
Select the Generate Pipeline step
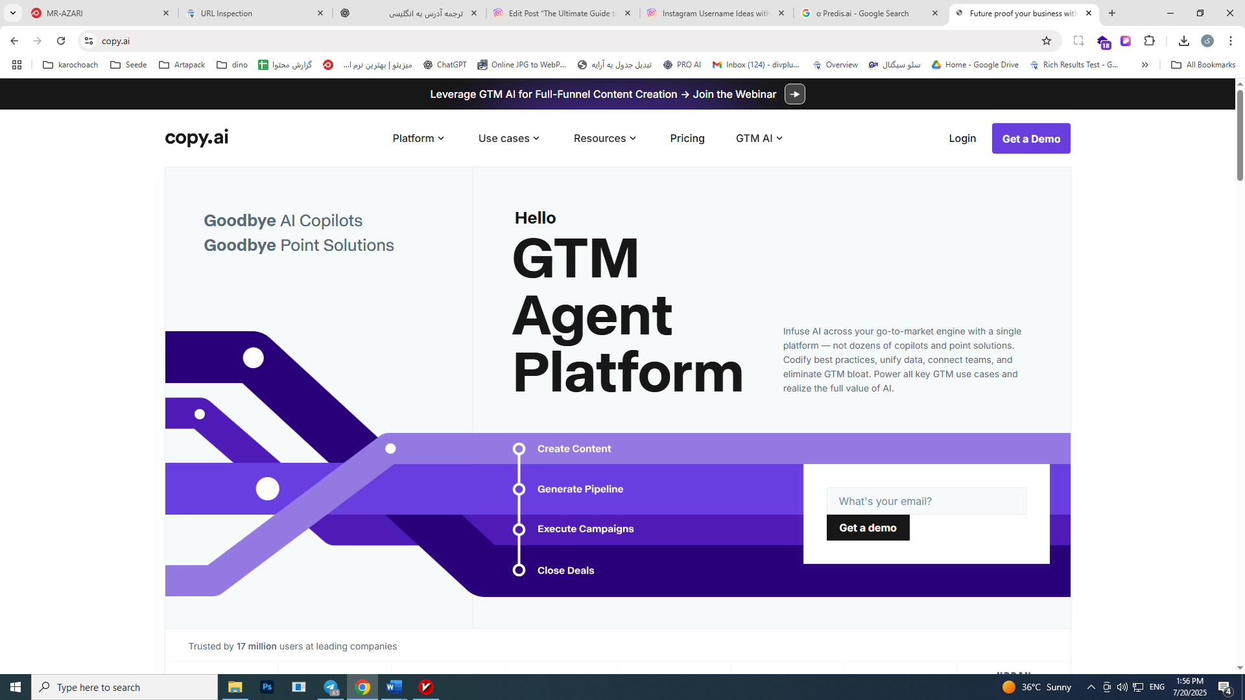pyautogui.click(x=580, y=489)
